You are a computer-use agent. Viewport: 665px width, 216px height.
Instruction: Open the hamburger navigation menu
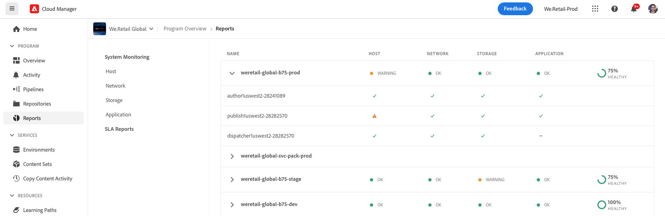point(12,8)
